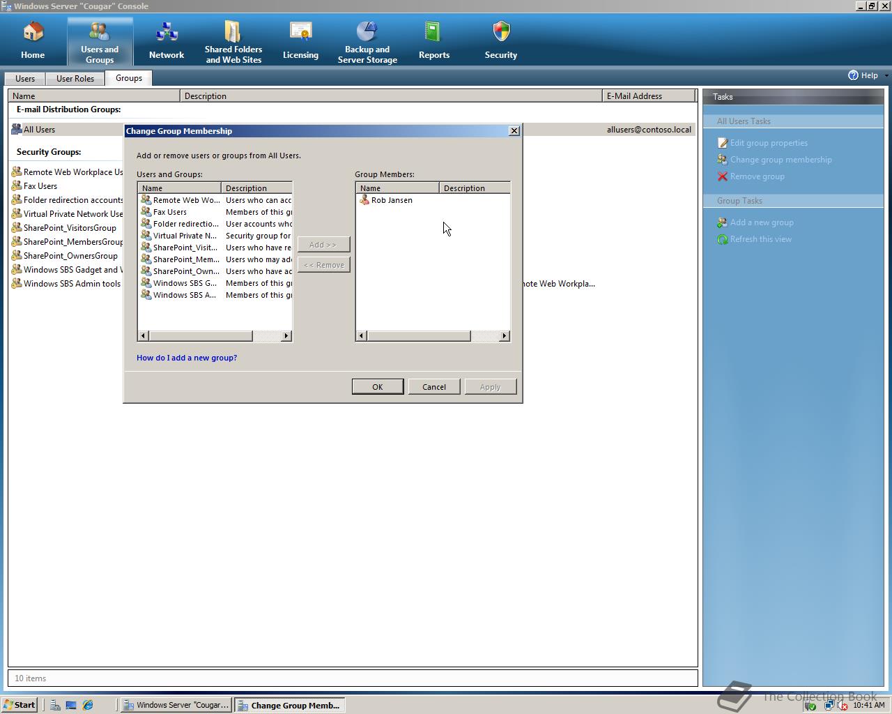Select Virtual Private N... row in dialog
The image size is (892, 714).
(x=215, y=236)
